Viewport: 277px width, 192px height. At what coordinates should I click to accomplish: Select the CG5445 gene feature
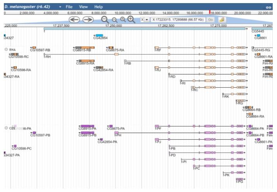262,29
